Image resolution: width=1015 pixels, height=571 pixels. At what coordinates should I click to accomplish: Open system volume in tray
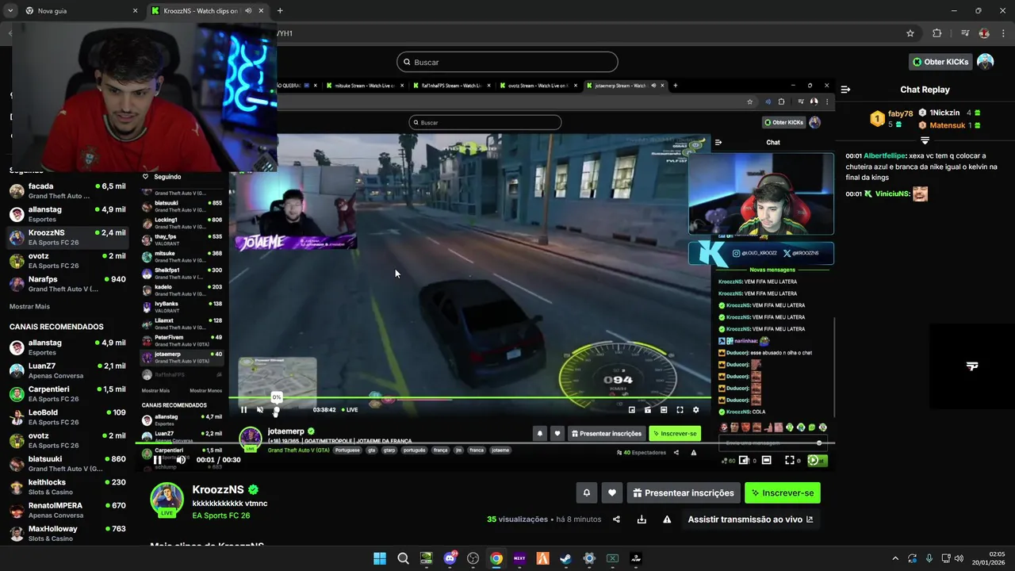coord(959,558)
